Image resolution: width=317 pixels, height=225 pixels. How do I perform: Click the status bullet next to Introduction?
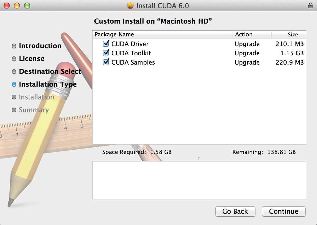[x=14, y=46]
